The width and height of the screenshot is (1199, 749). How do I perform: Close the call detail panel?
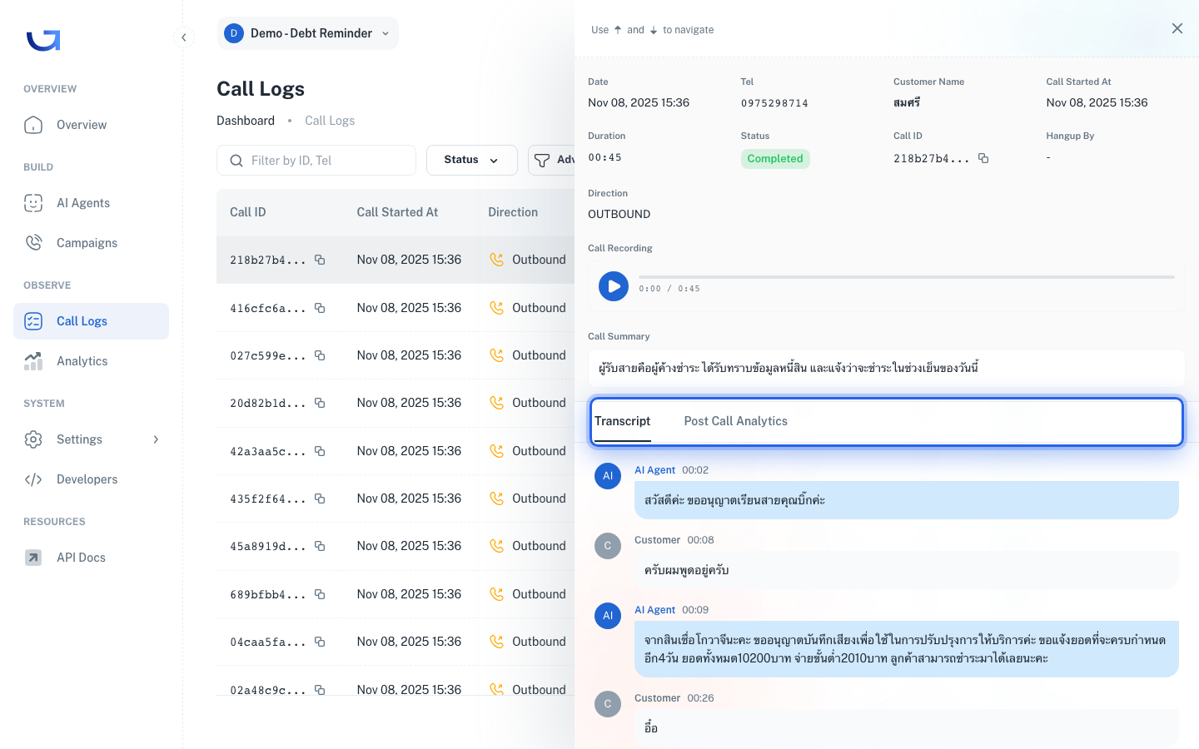(x=1177, y=28)
